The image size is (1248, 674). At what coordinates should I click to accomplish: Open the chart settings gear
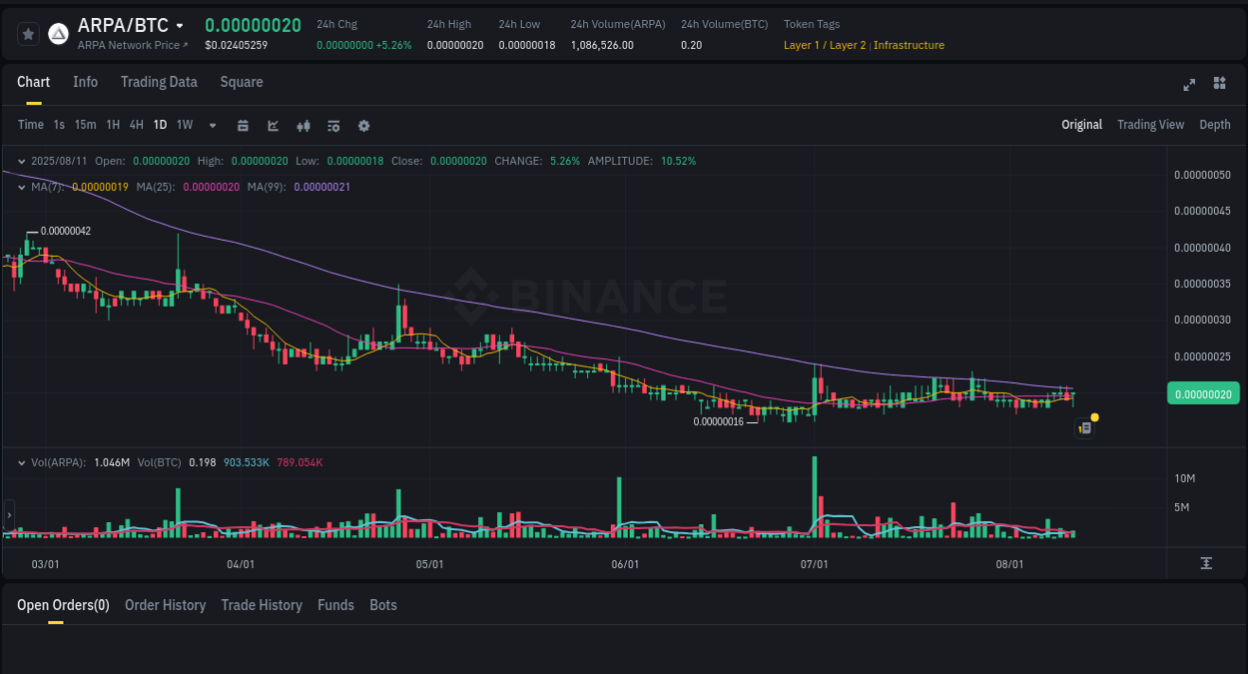click(x=362, y=125)
